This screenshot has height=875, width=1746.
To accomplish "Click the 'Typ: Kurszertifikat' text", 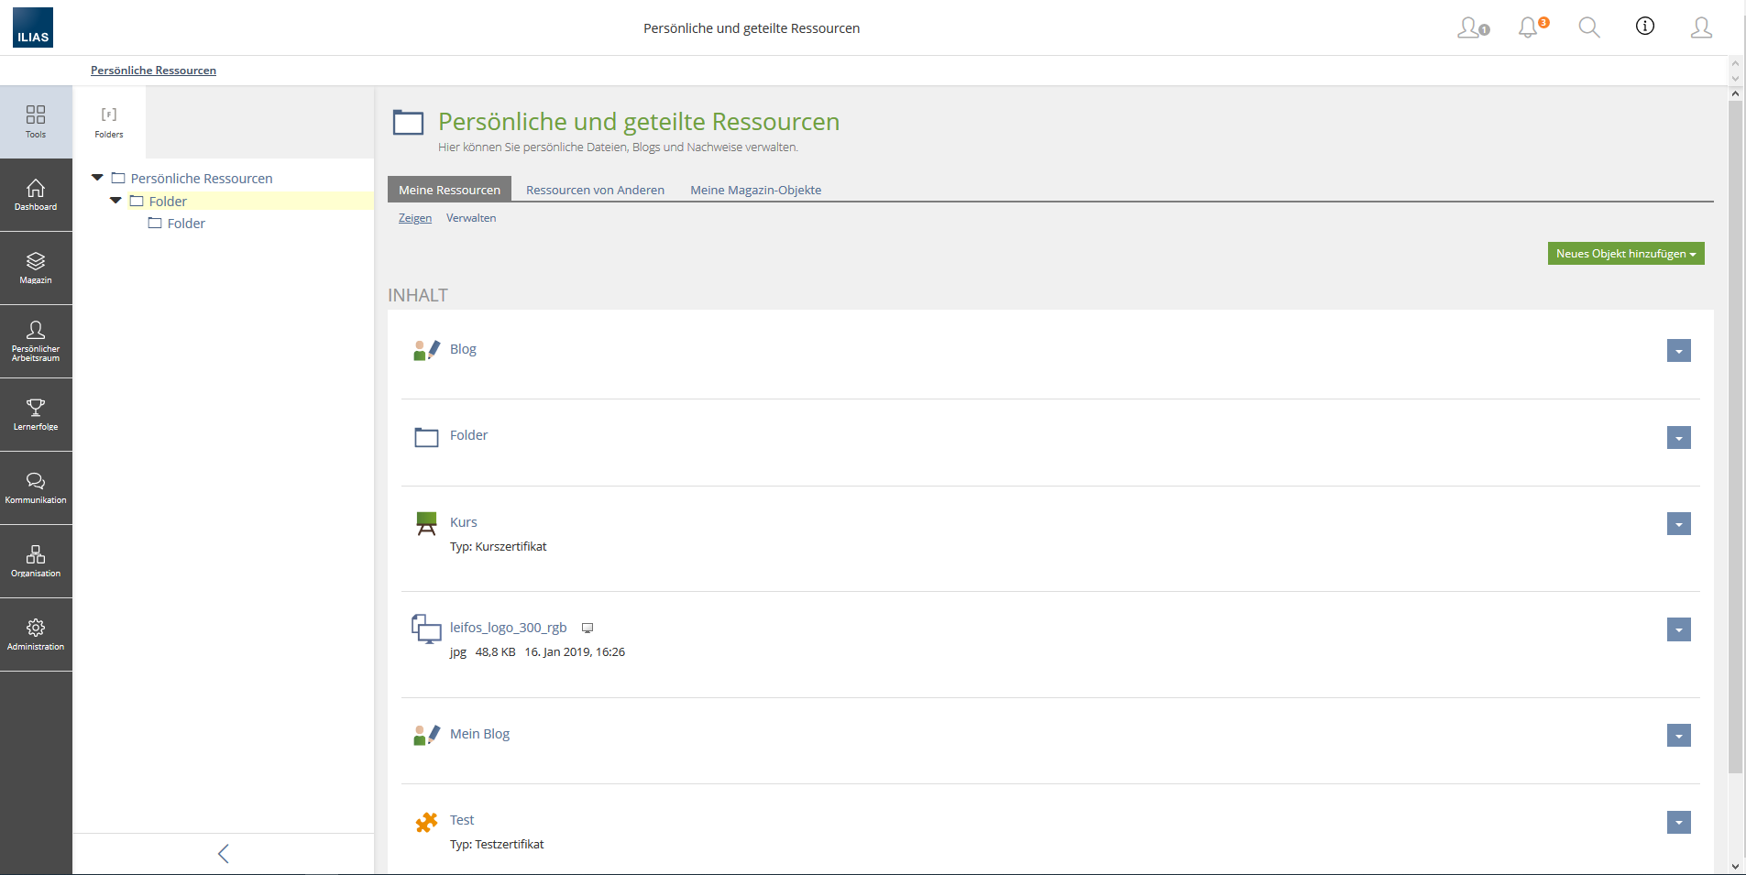I will [x=498, y=547].
